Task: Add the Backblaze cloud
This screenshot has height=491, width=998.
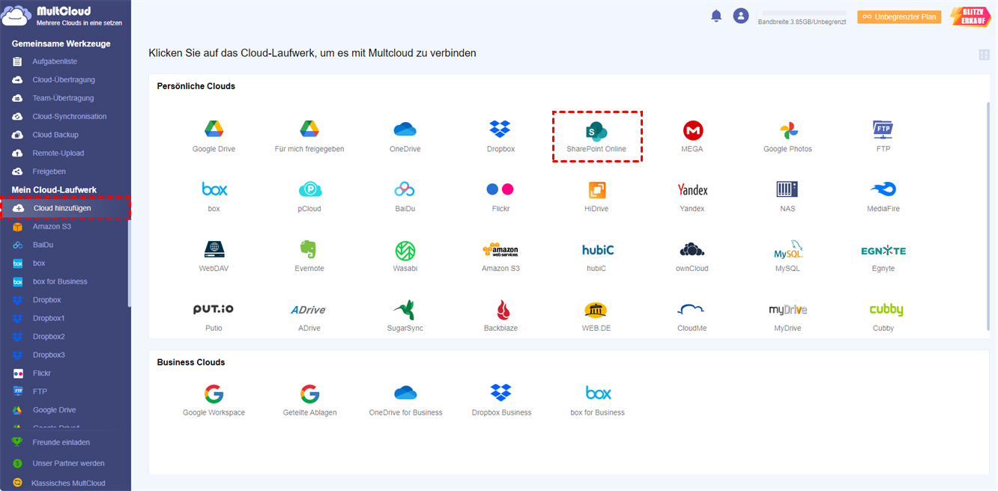Action: tap(500, 316)
